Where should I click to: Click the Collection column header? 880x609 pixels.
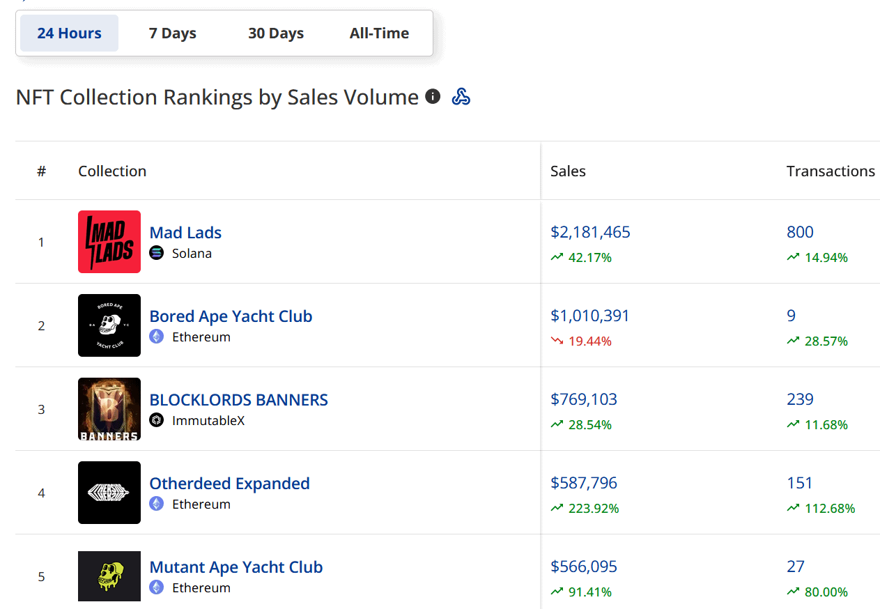click(112, 171)
